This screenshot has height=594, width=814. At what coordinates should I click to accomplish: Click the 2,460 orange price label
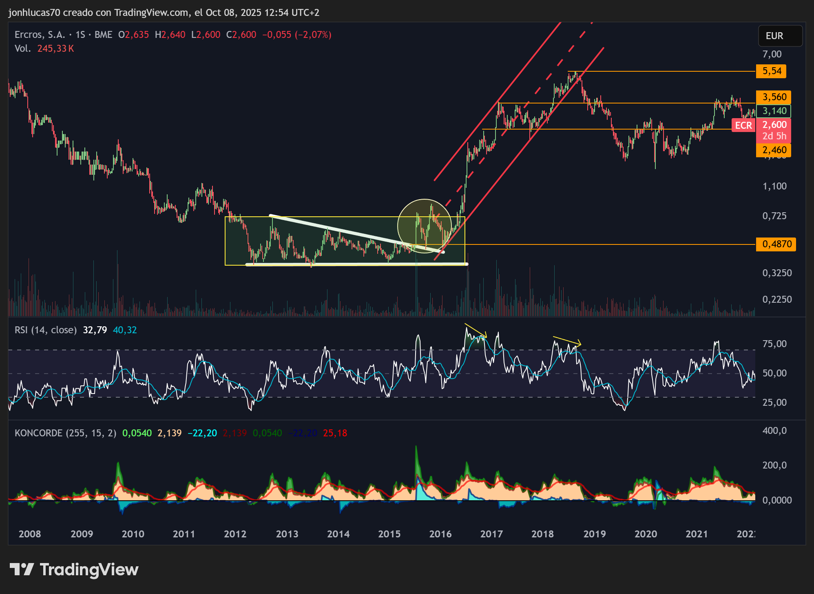pos(774,150)
